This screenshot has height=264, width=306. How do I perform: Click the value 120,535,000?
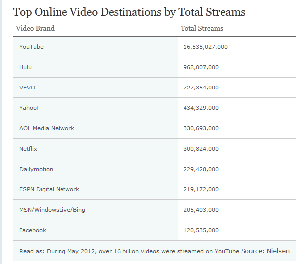[x=201, y=230]
